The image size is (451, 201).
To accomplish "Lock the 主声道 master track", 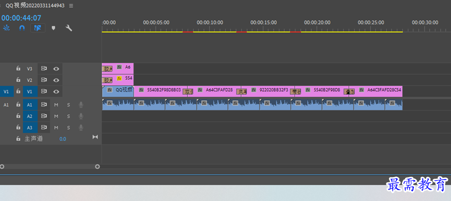I will [x=18, y=139].
